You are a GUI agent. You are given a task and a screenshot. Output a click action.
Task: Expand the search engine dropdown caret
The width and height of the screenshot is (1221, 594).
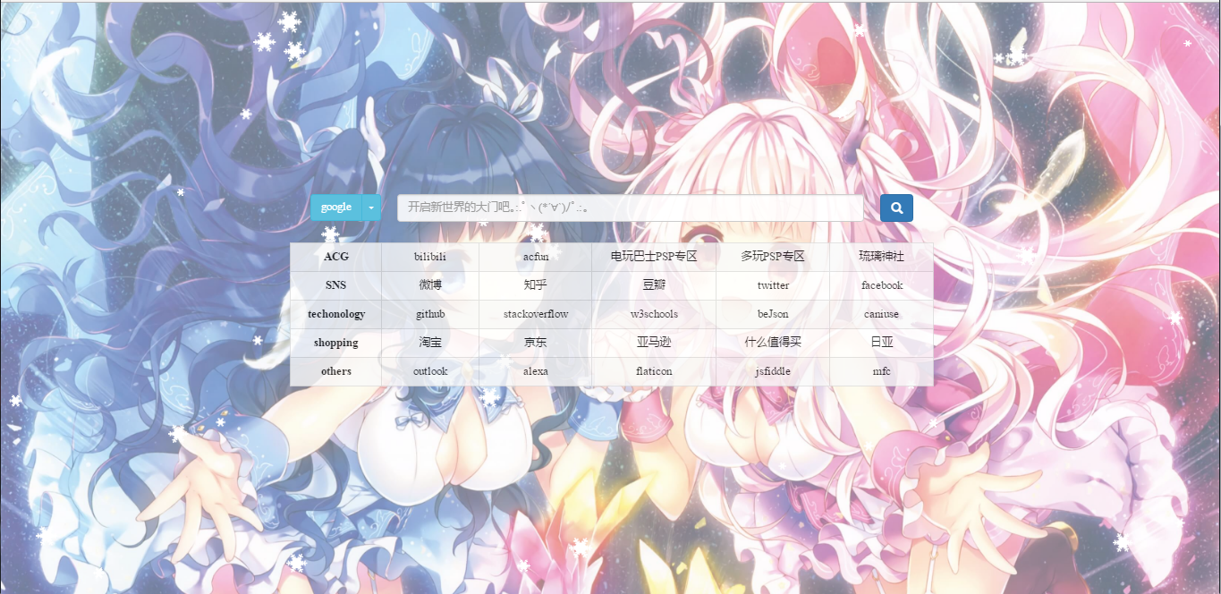pyautogui.click(x=370, y=208)
